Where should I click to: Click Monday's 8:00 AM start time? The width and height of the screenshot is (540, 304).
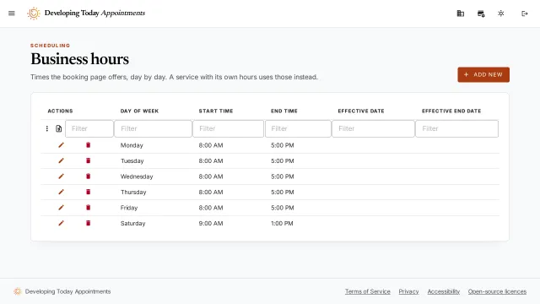point(211,145)
